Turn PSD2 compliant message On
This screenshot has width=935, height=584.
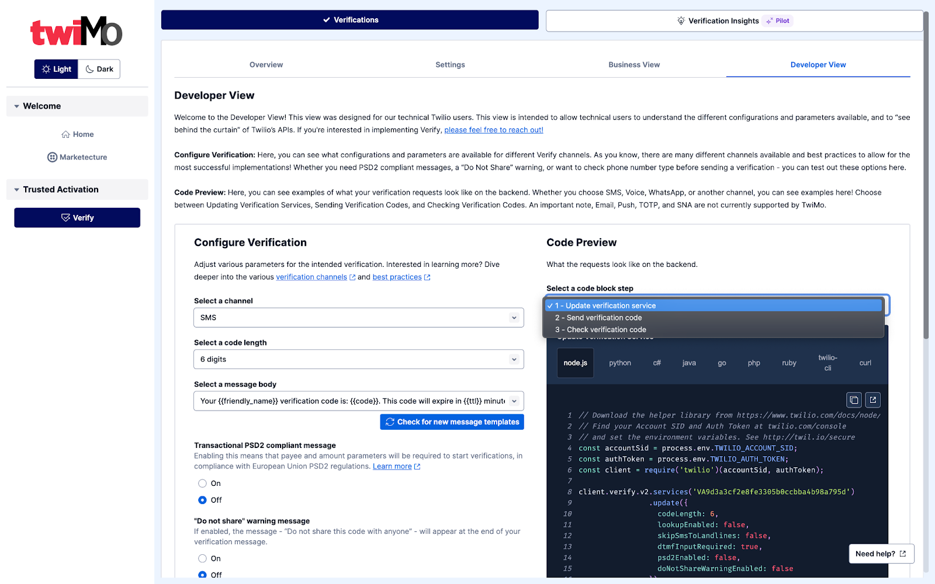tap(202, 484)
